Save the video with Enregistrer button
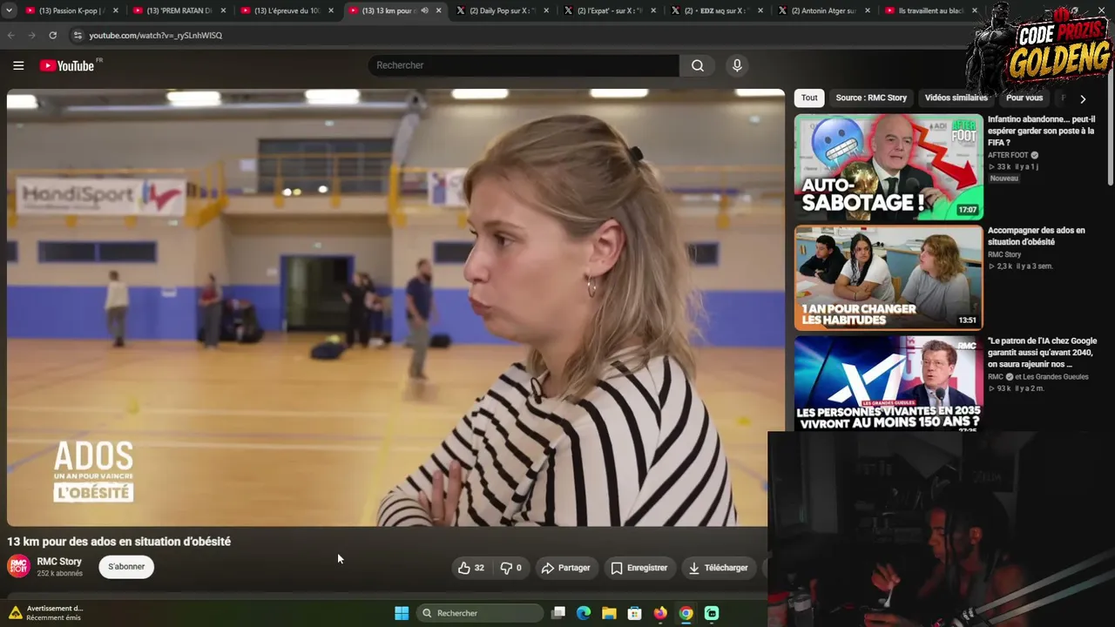This screenshot has height=627, width=1115. 639,568
